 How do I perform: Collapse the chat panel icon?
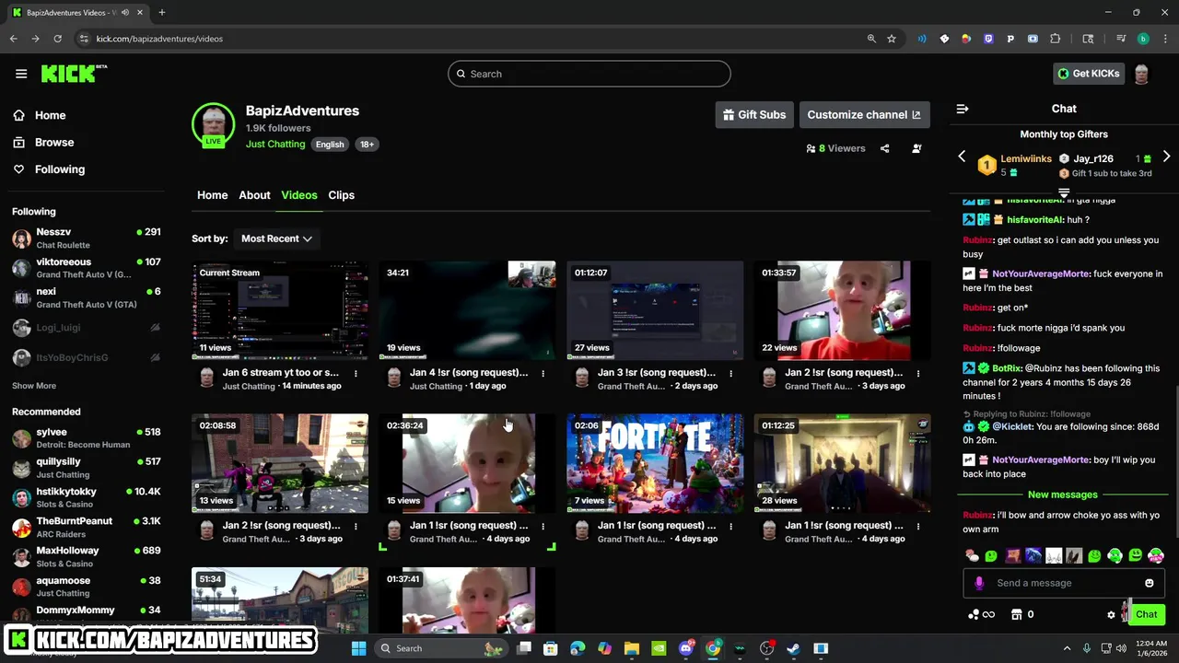(x=963, y=109)
